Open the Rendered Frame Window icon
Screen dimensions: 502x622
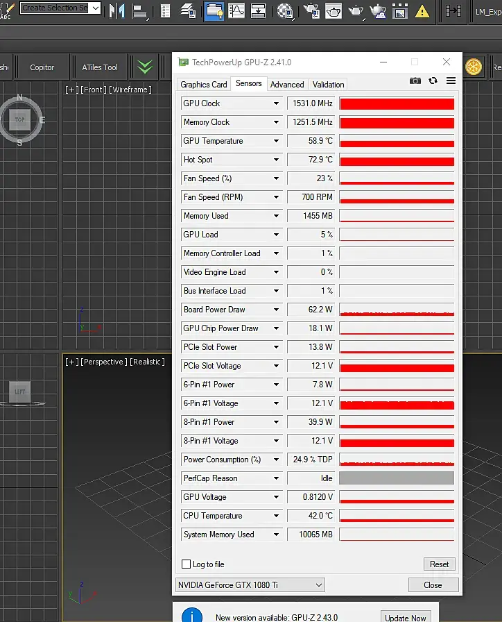point(334,10)
